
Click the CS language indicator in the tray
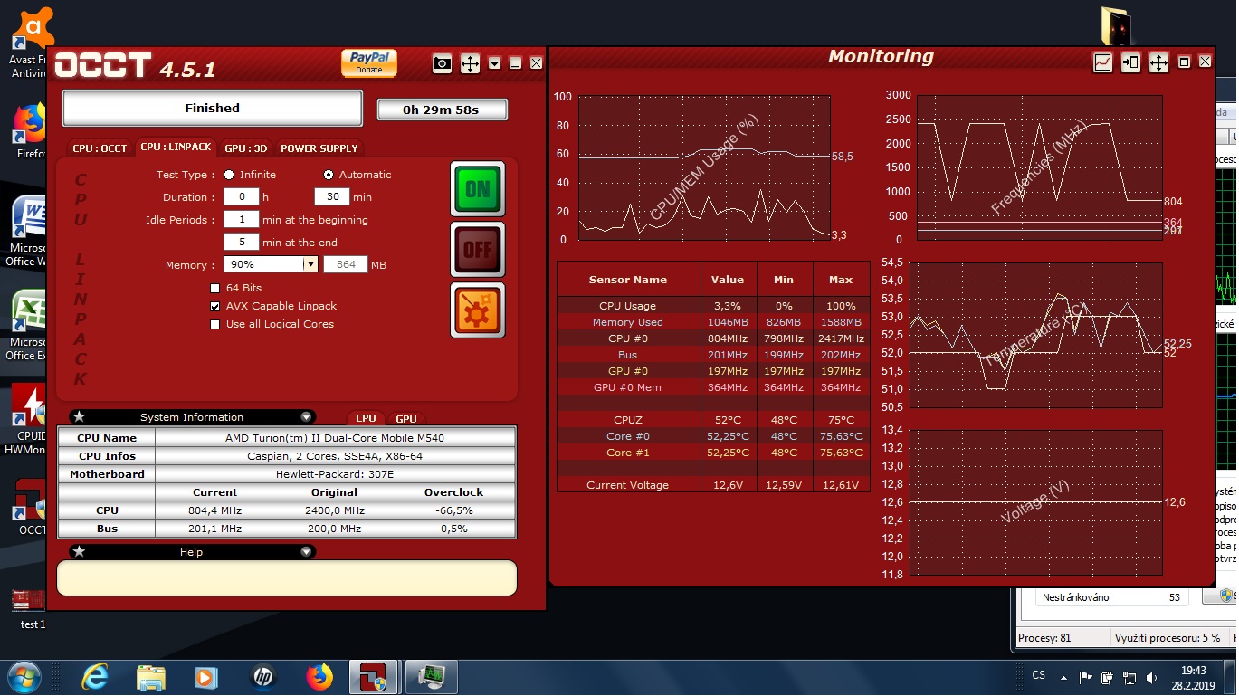1039,675
